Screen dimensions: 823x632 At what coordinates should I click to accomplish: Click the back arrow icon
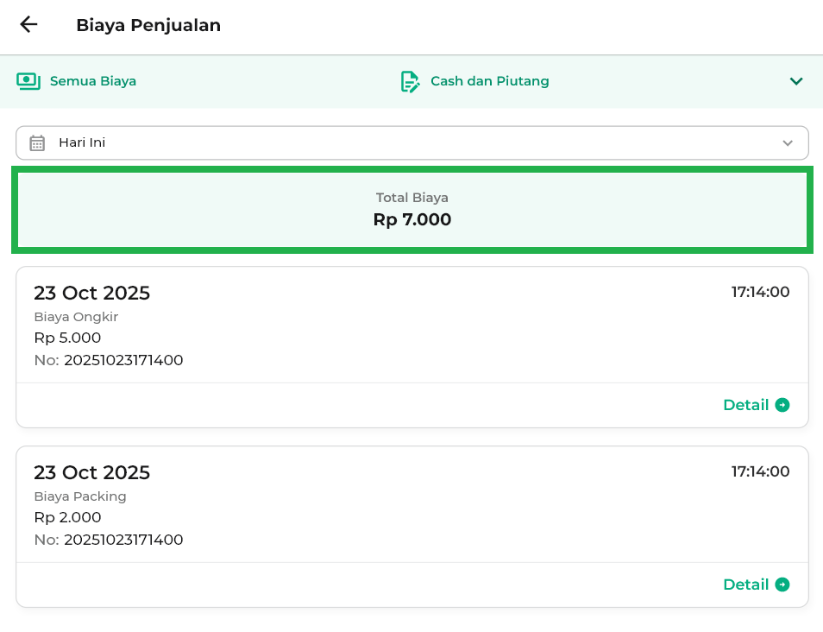28,25
